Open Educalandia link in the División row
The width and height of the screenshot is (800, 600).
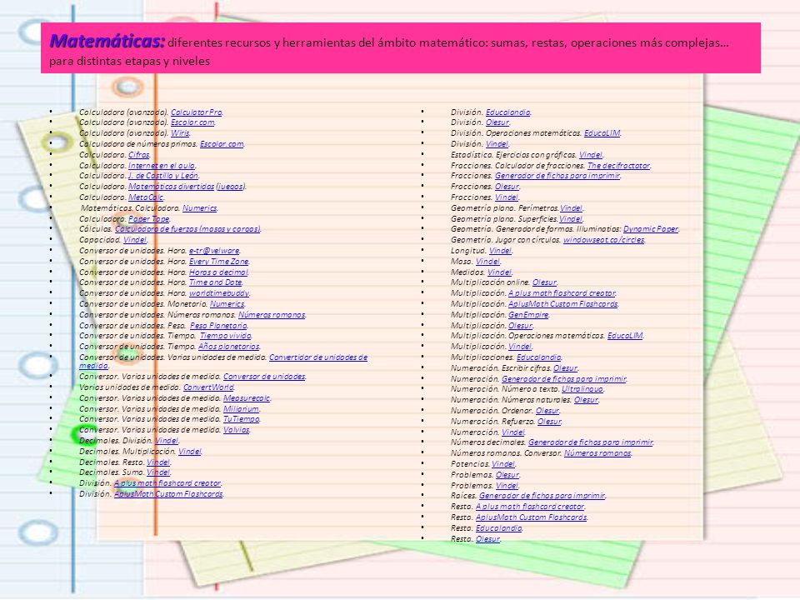tap(508, 112)
